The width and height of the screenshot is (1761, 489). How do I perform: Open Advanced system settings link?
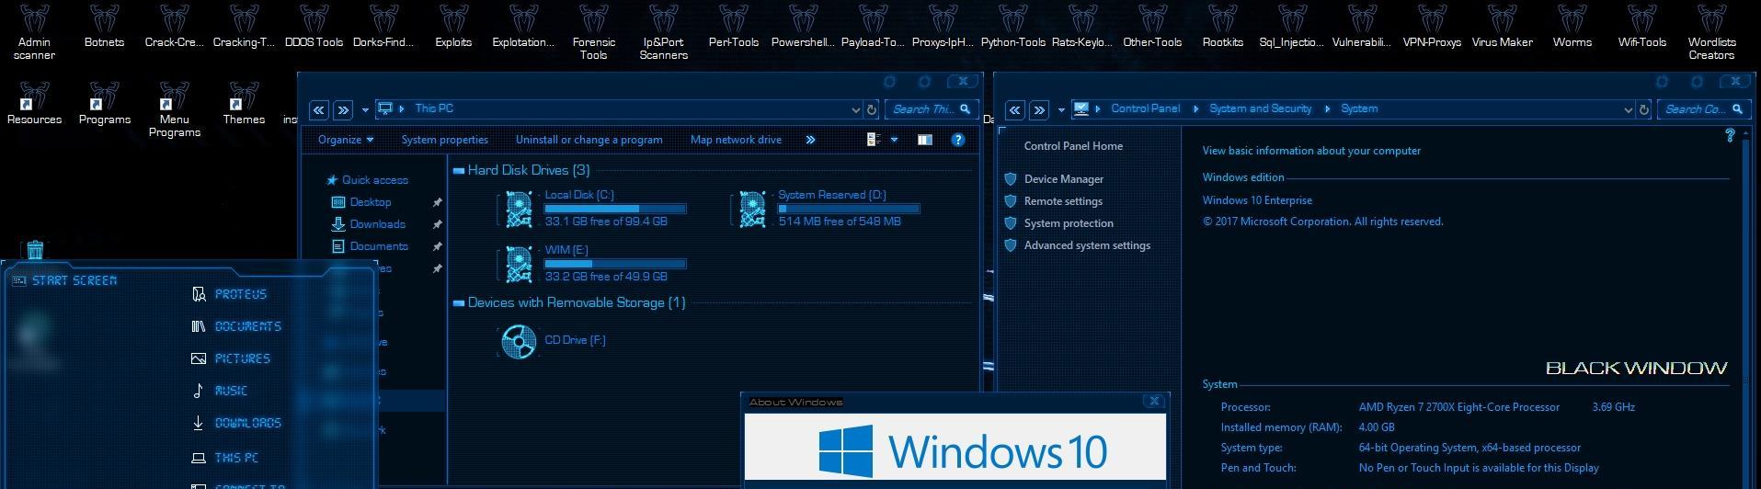click(x=1087, y=245)
